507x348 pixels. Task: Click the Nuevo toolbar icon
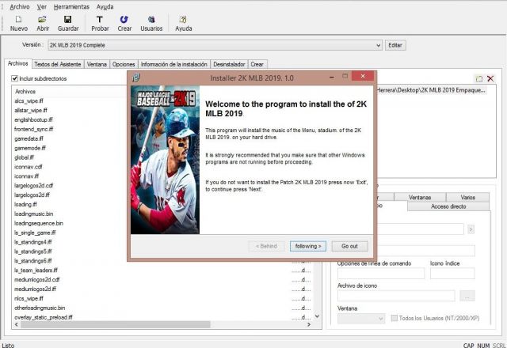coord(19,20)
